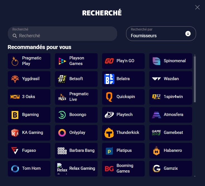Screen dimensions: 205x186
Task: Click into the Recherché search field
Action: tap(62, 34)
